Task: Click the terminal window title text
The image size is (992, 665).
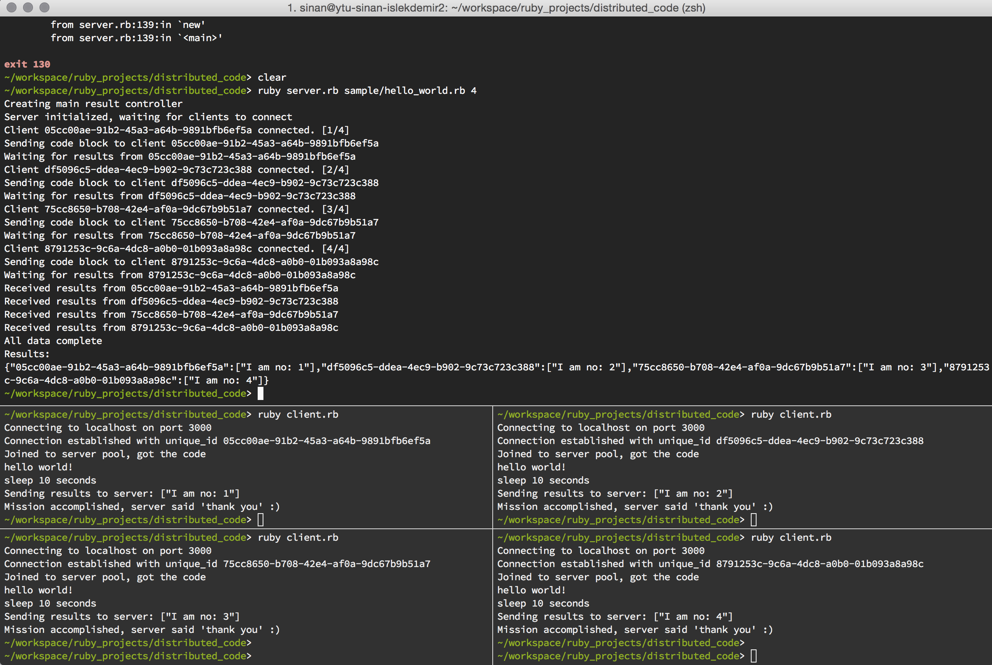Action: pyautogui.click(x=496, y=8)
